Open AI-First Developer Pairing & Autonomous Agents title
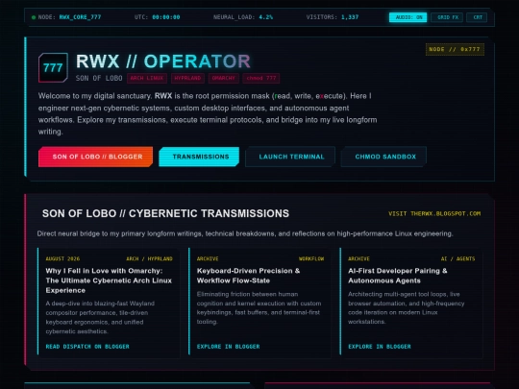Image resolution: width=519 pixels, height=389 pixels. 398,276
